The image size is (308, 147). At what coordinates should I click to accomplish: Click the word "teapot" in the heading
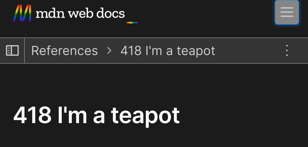(145, 116)
